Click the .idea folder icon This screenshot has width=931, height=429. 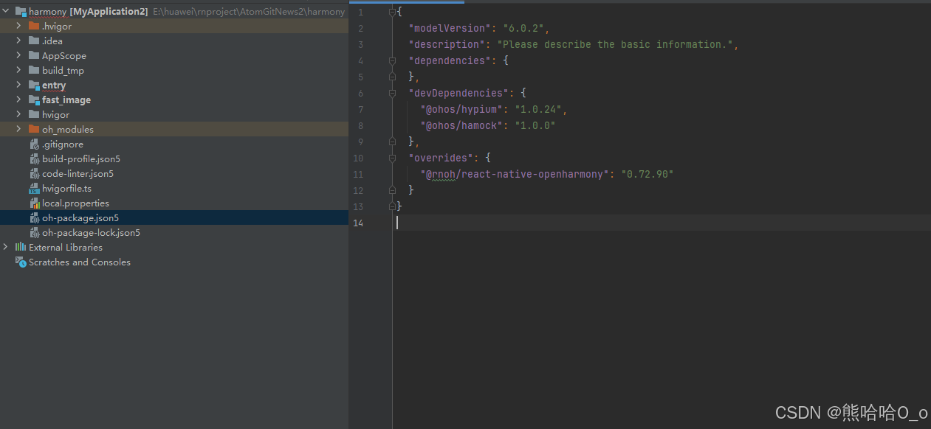point(34,41)
